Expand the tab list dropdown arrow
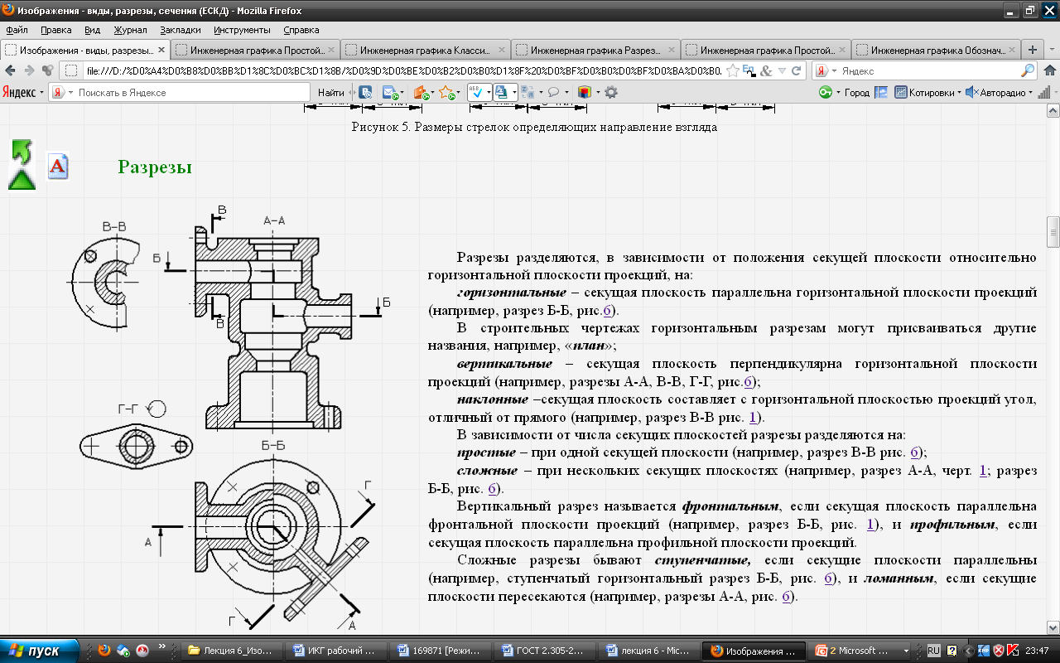1060x663 pixels. tap(1050, 50)
